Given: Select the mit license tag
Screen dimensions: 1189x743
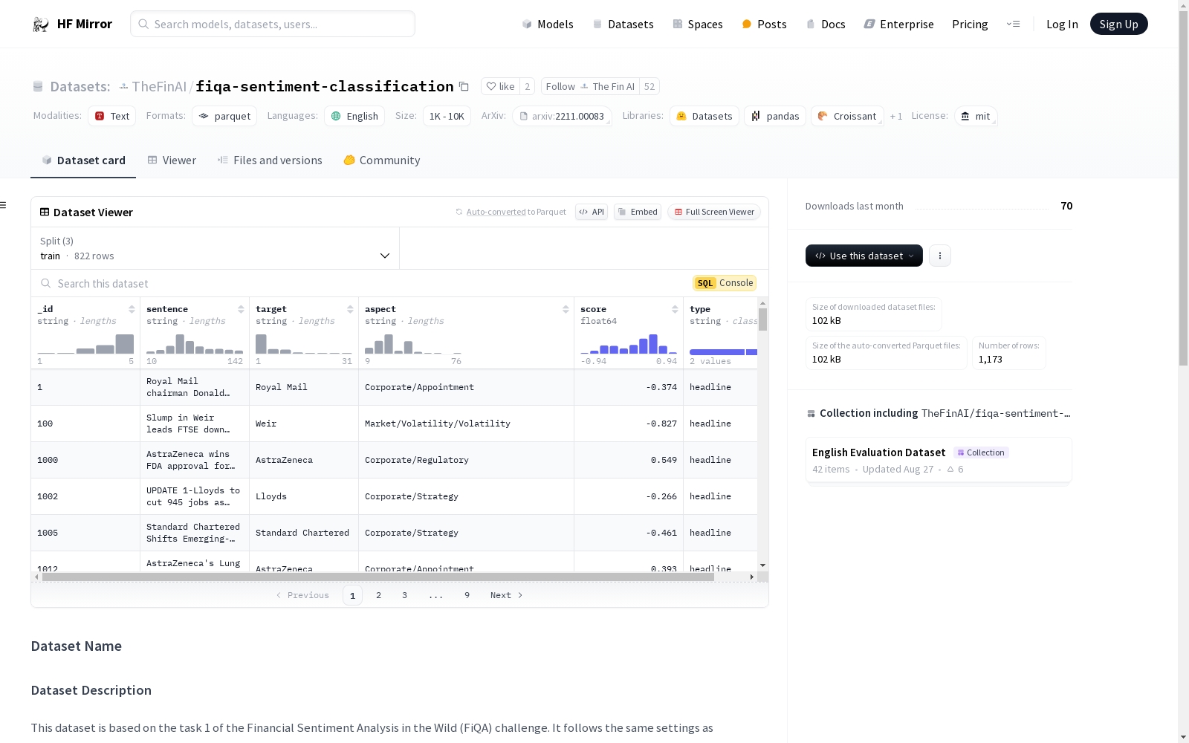Looking at the screenshot, I should click(976, 116).
